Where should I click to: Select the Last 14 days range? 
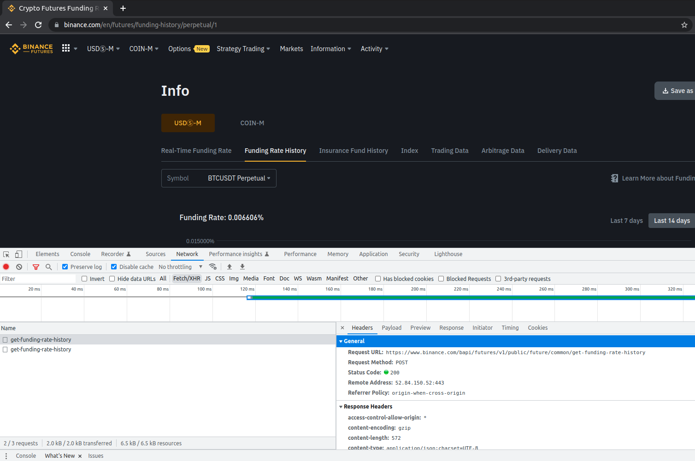[x=671, y=221]
